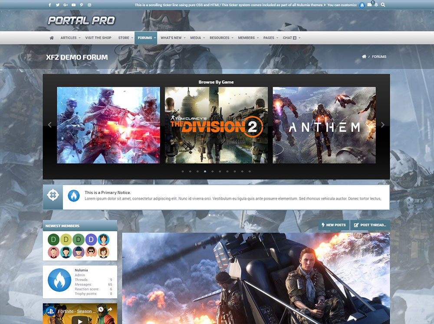The image size is (434, 324).
Task: Expand the Store dropdown arrow
Action: pyautogui.click(x=132, y=38)
